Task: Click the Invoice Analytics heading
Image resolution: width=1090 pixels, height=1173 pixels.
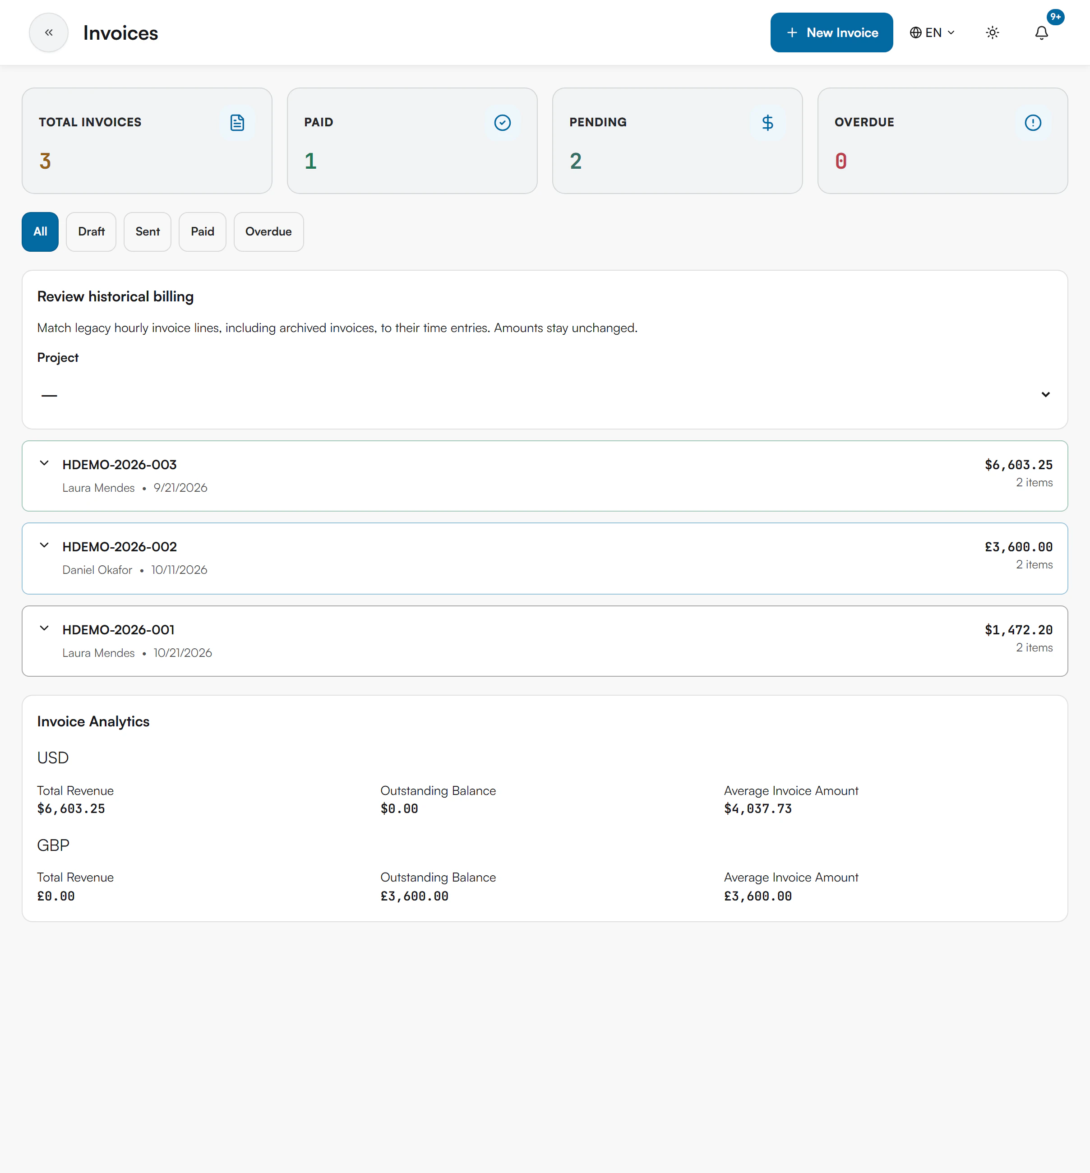Action: tap(93, 721)
